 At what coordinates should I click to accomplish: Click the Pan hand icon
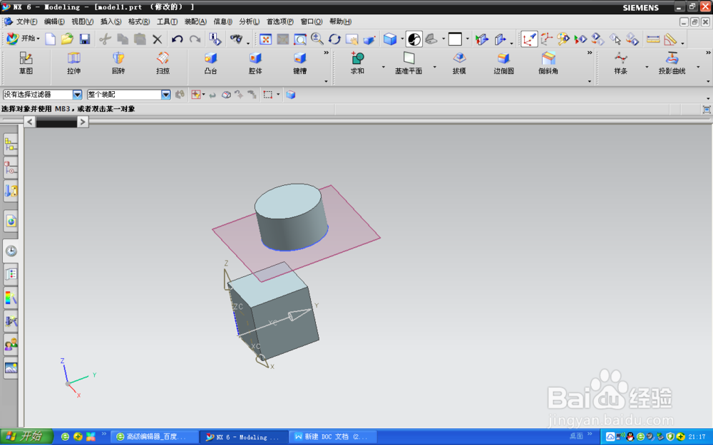coord(352,39)
